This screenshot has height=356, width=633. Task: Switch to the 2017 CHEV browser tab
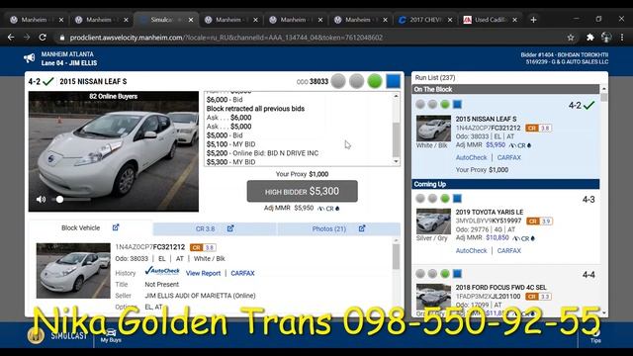pos(424,20)
